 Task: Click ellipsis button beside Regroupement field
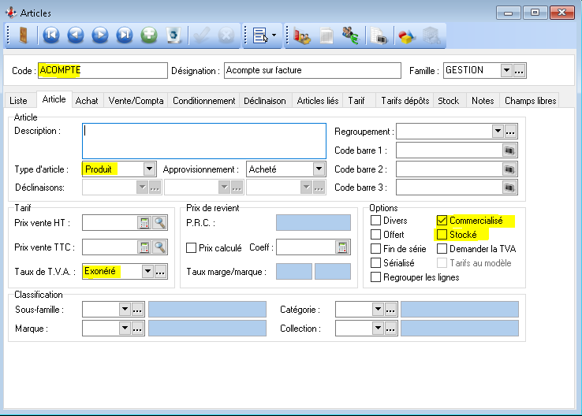[510, 132]
